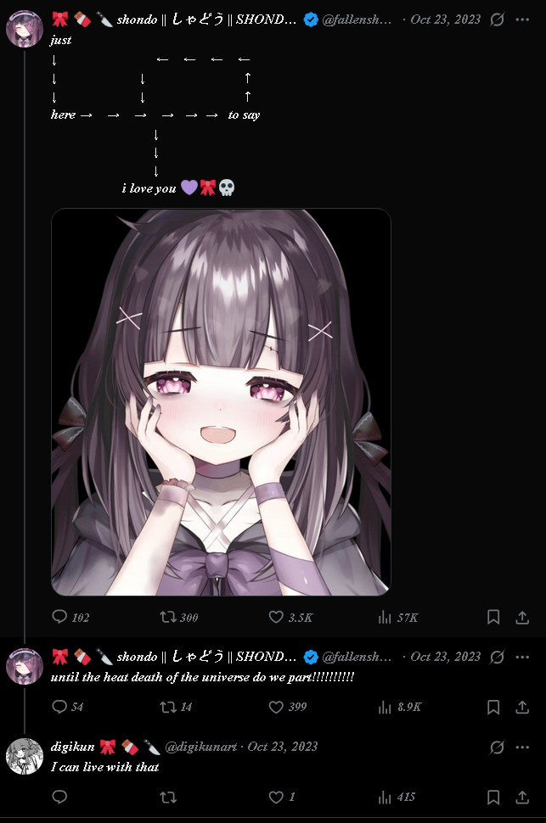Open more options menu on first tweet
This screenshot has width=546, height=823.
coord(522,20)
